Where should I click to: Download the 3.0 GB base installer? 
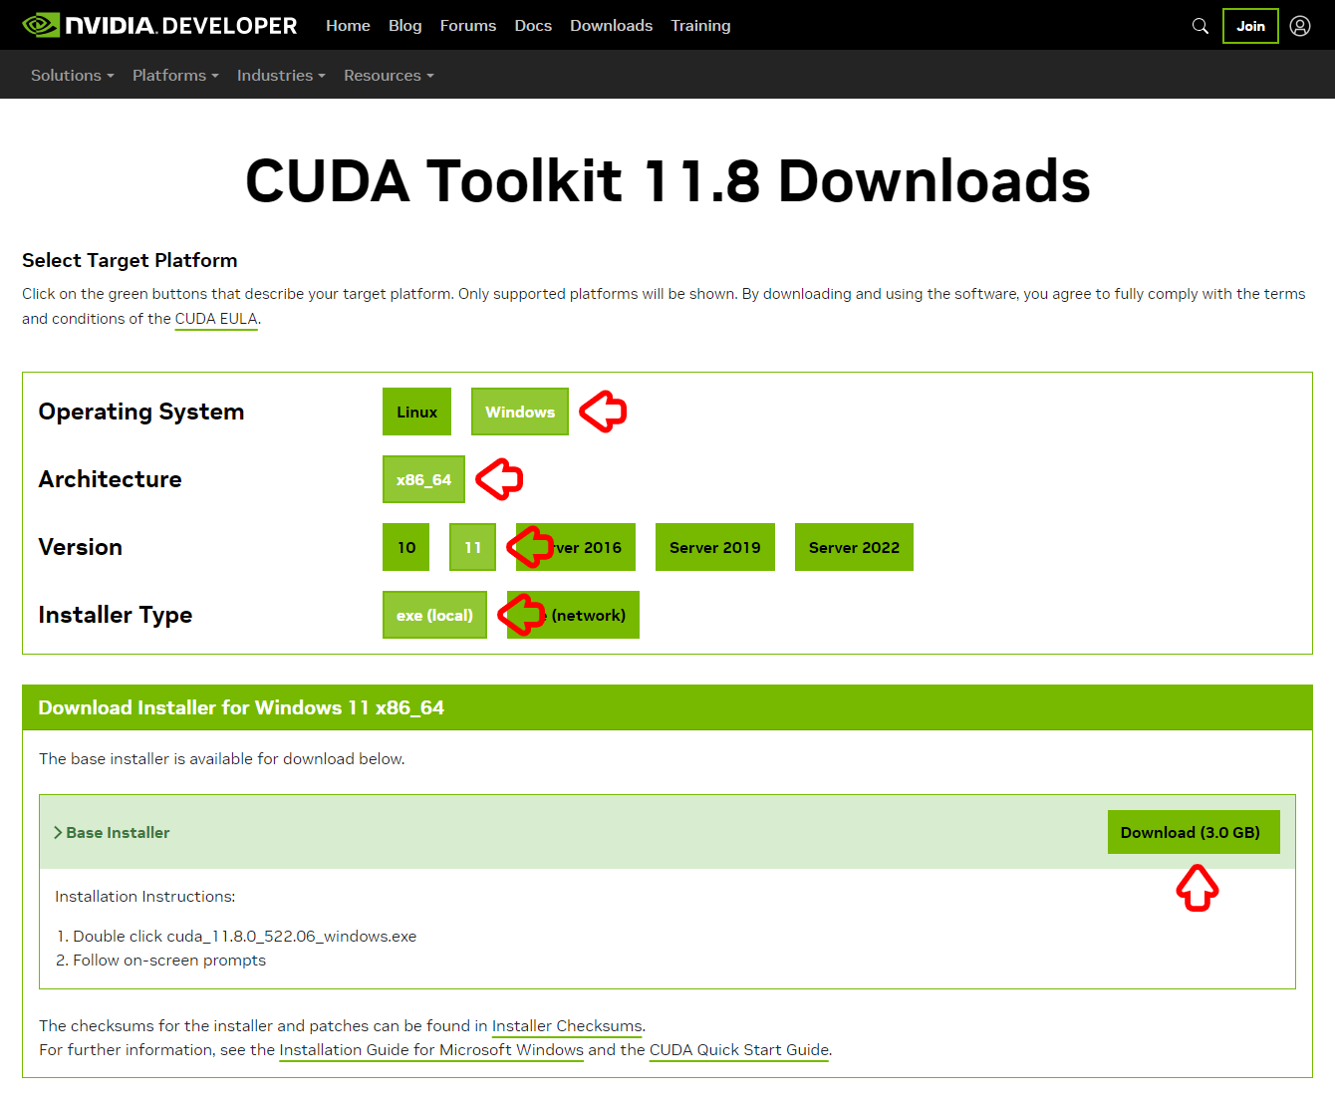[1193, 832]
